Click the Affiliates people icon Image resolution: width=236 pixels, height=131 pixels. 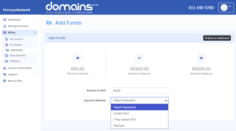pos(7,61)
